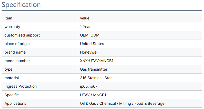Image resolution: width=204 pixels, height=109 pixels.
Task: Click the Specification heading
Action: 21,5
